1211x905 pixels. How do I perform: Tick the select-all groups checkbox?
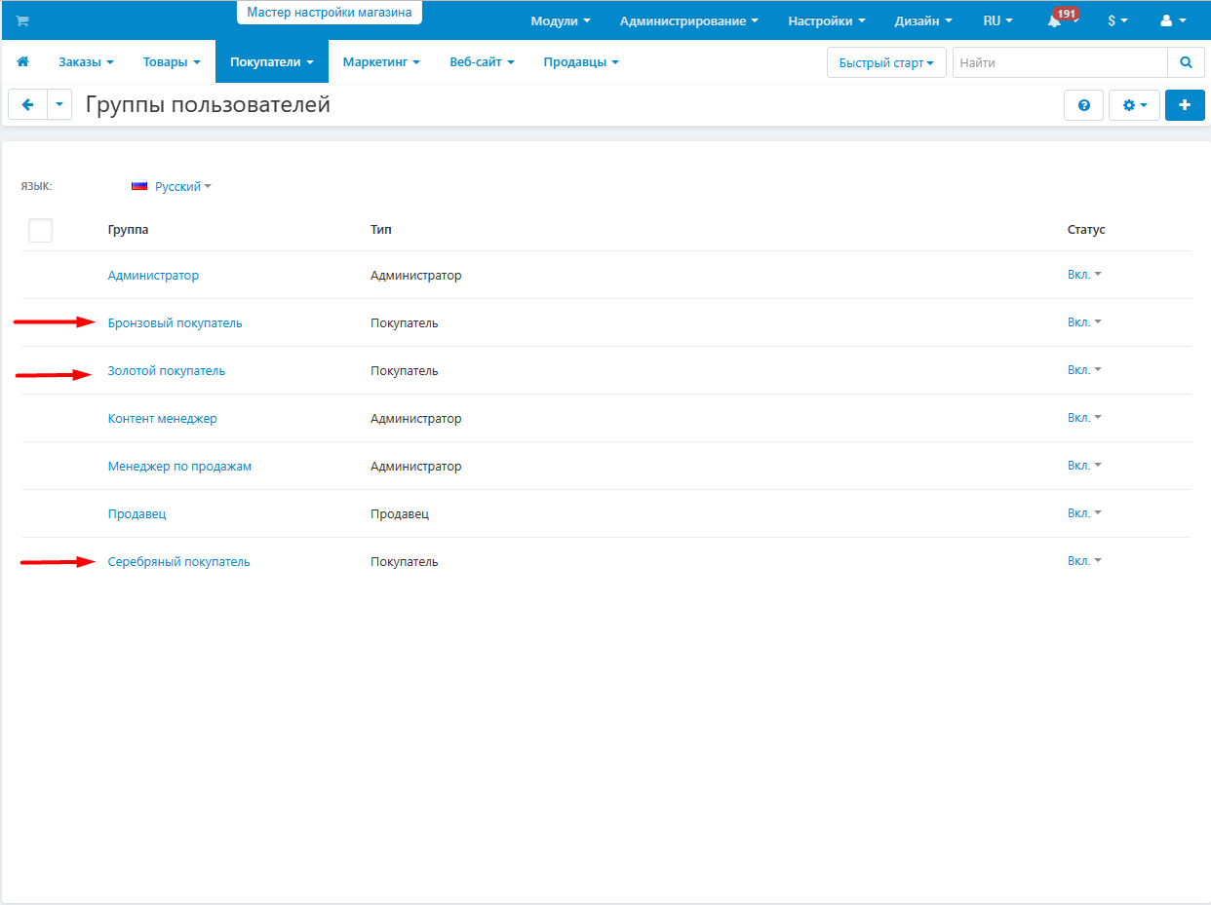[x=40, y=230]
